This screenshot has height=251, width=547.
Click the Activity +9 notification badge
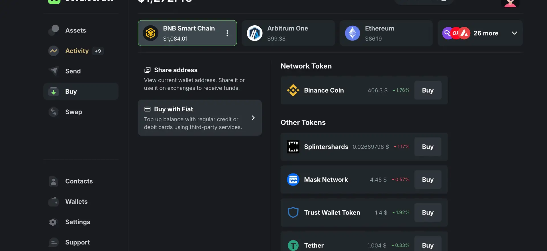pyautogui.click(x=98, y=51)
